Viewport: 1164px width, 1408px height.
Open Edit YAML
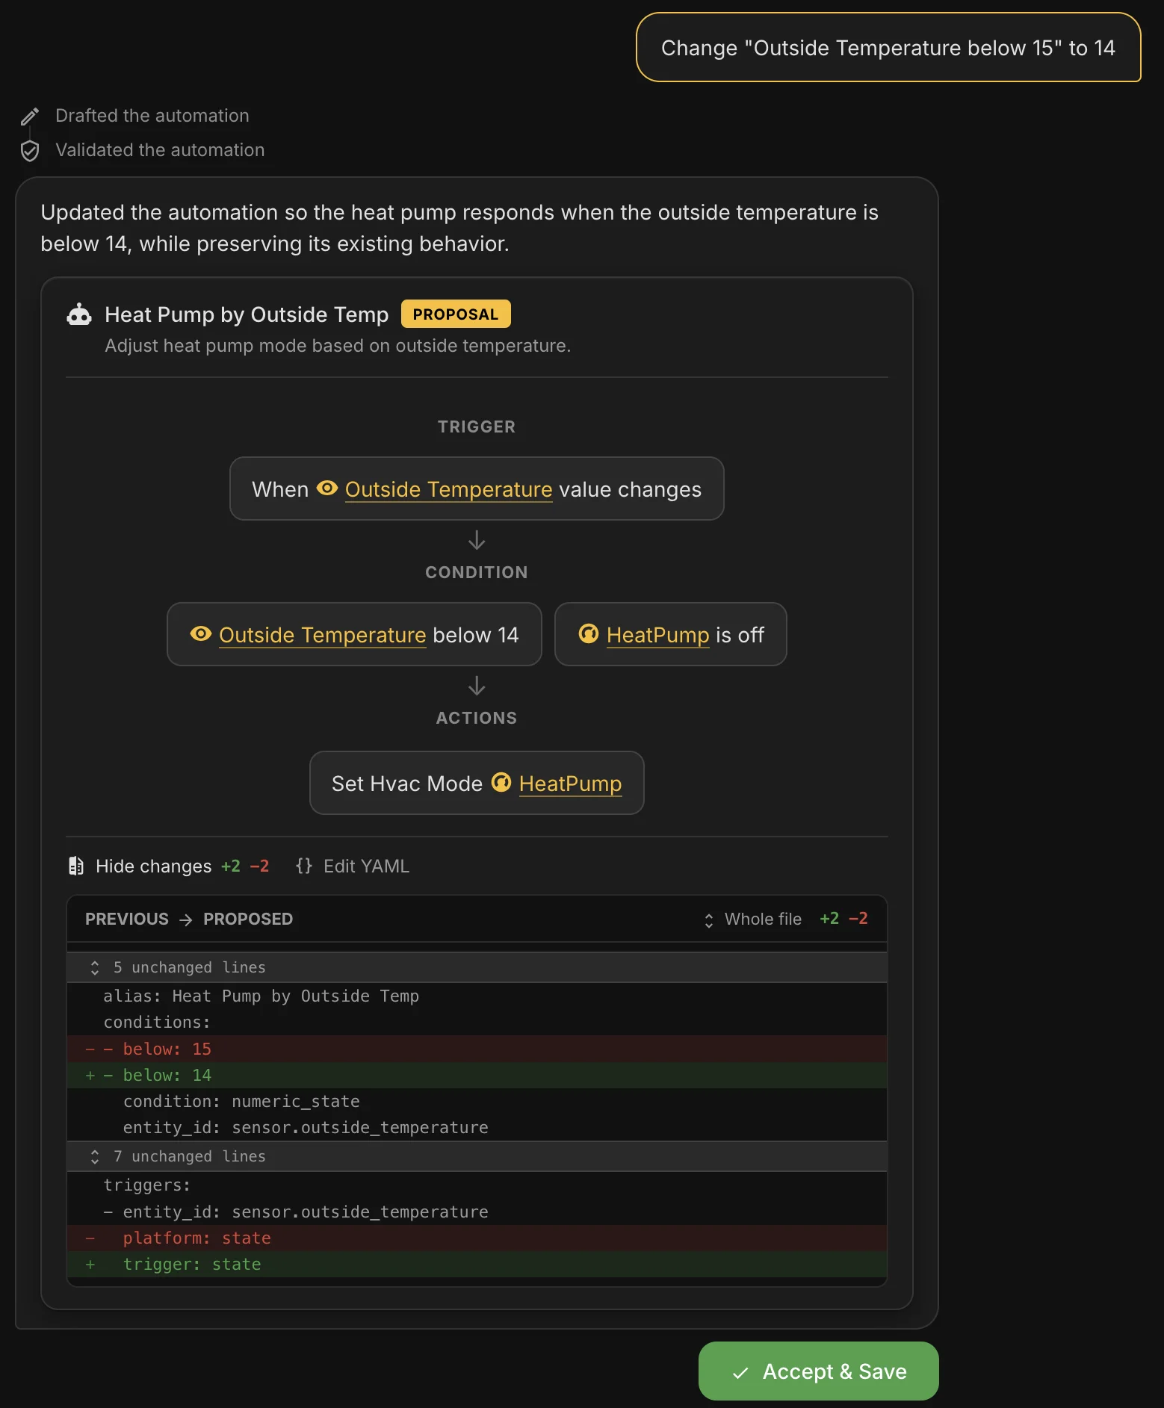click(353, 866)
